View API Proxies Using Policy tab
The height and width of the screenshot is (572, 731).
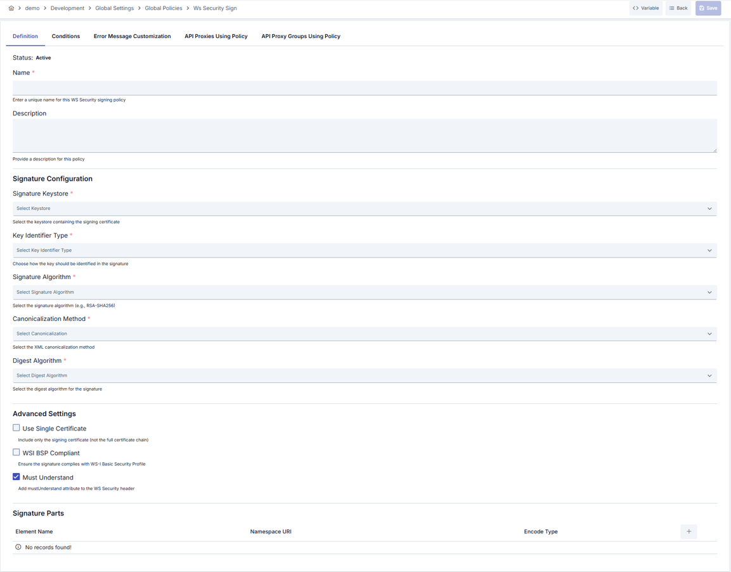[x=216, y=36]
